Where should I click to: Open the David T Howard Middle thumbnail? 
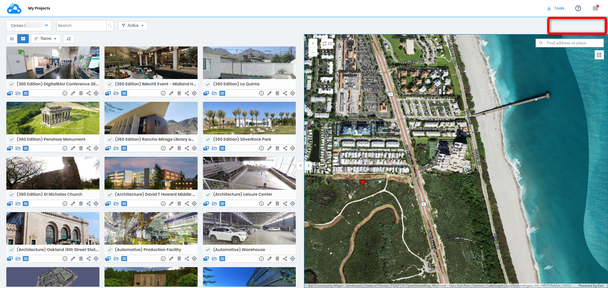coord(151,173)
